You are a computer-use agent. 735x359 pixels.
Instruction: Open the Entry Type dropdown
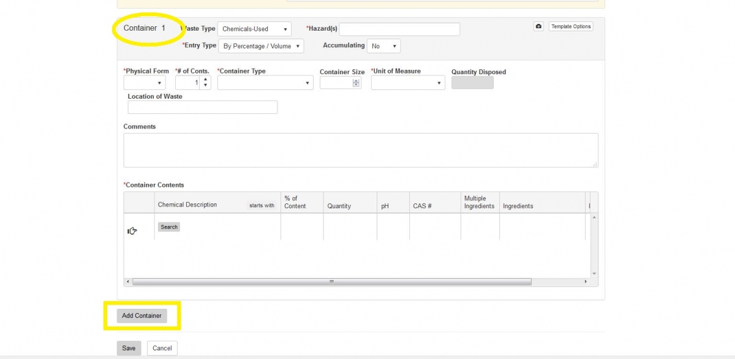261,45
